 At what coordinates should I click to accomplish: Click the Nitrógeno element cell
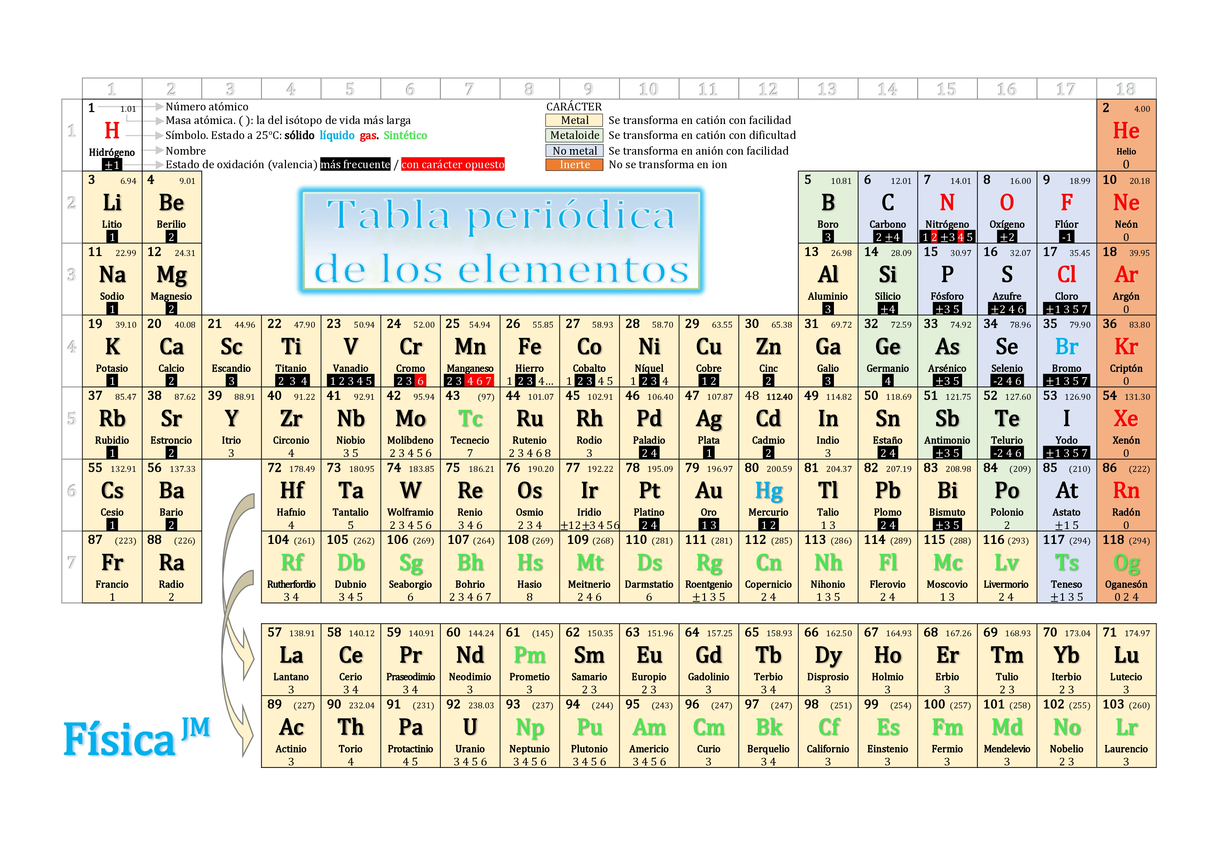click(x=948, y=207)
